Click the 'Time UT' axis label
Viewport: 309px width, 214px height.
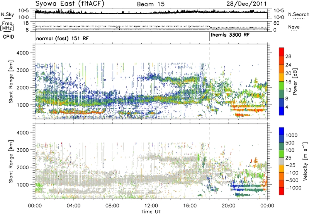pos(151,212)
